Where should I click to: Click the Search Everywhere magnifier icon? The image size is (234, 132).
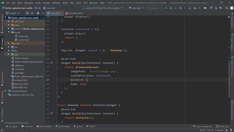227,8
